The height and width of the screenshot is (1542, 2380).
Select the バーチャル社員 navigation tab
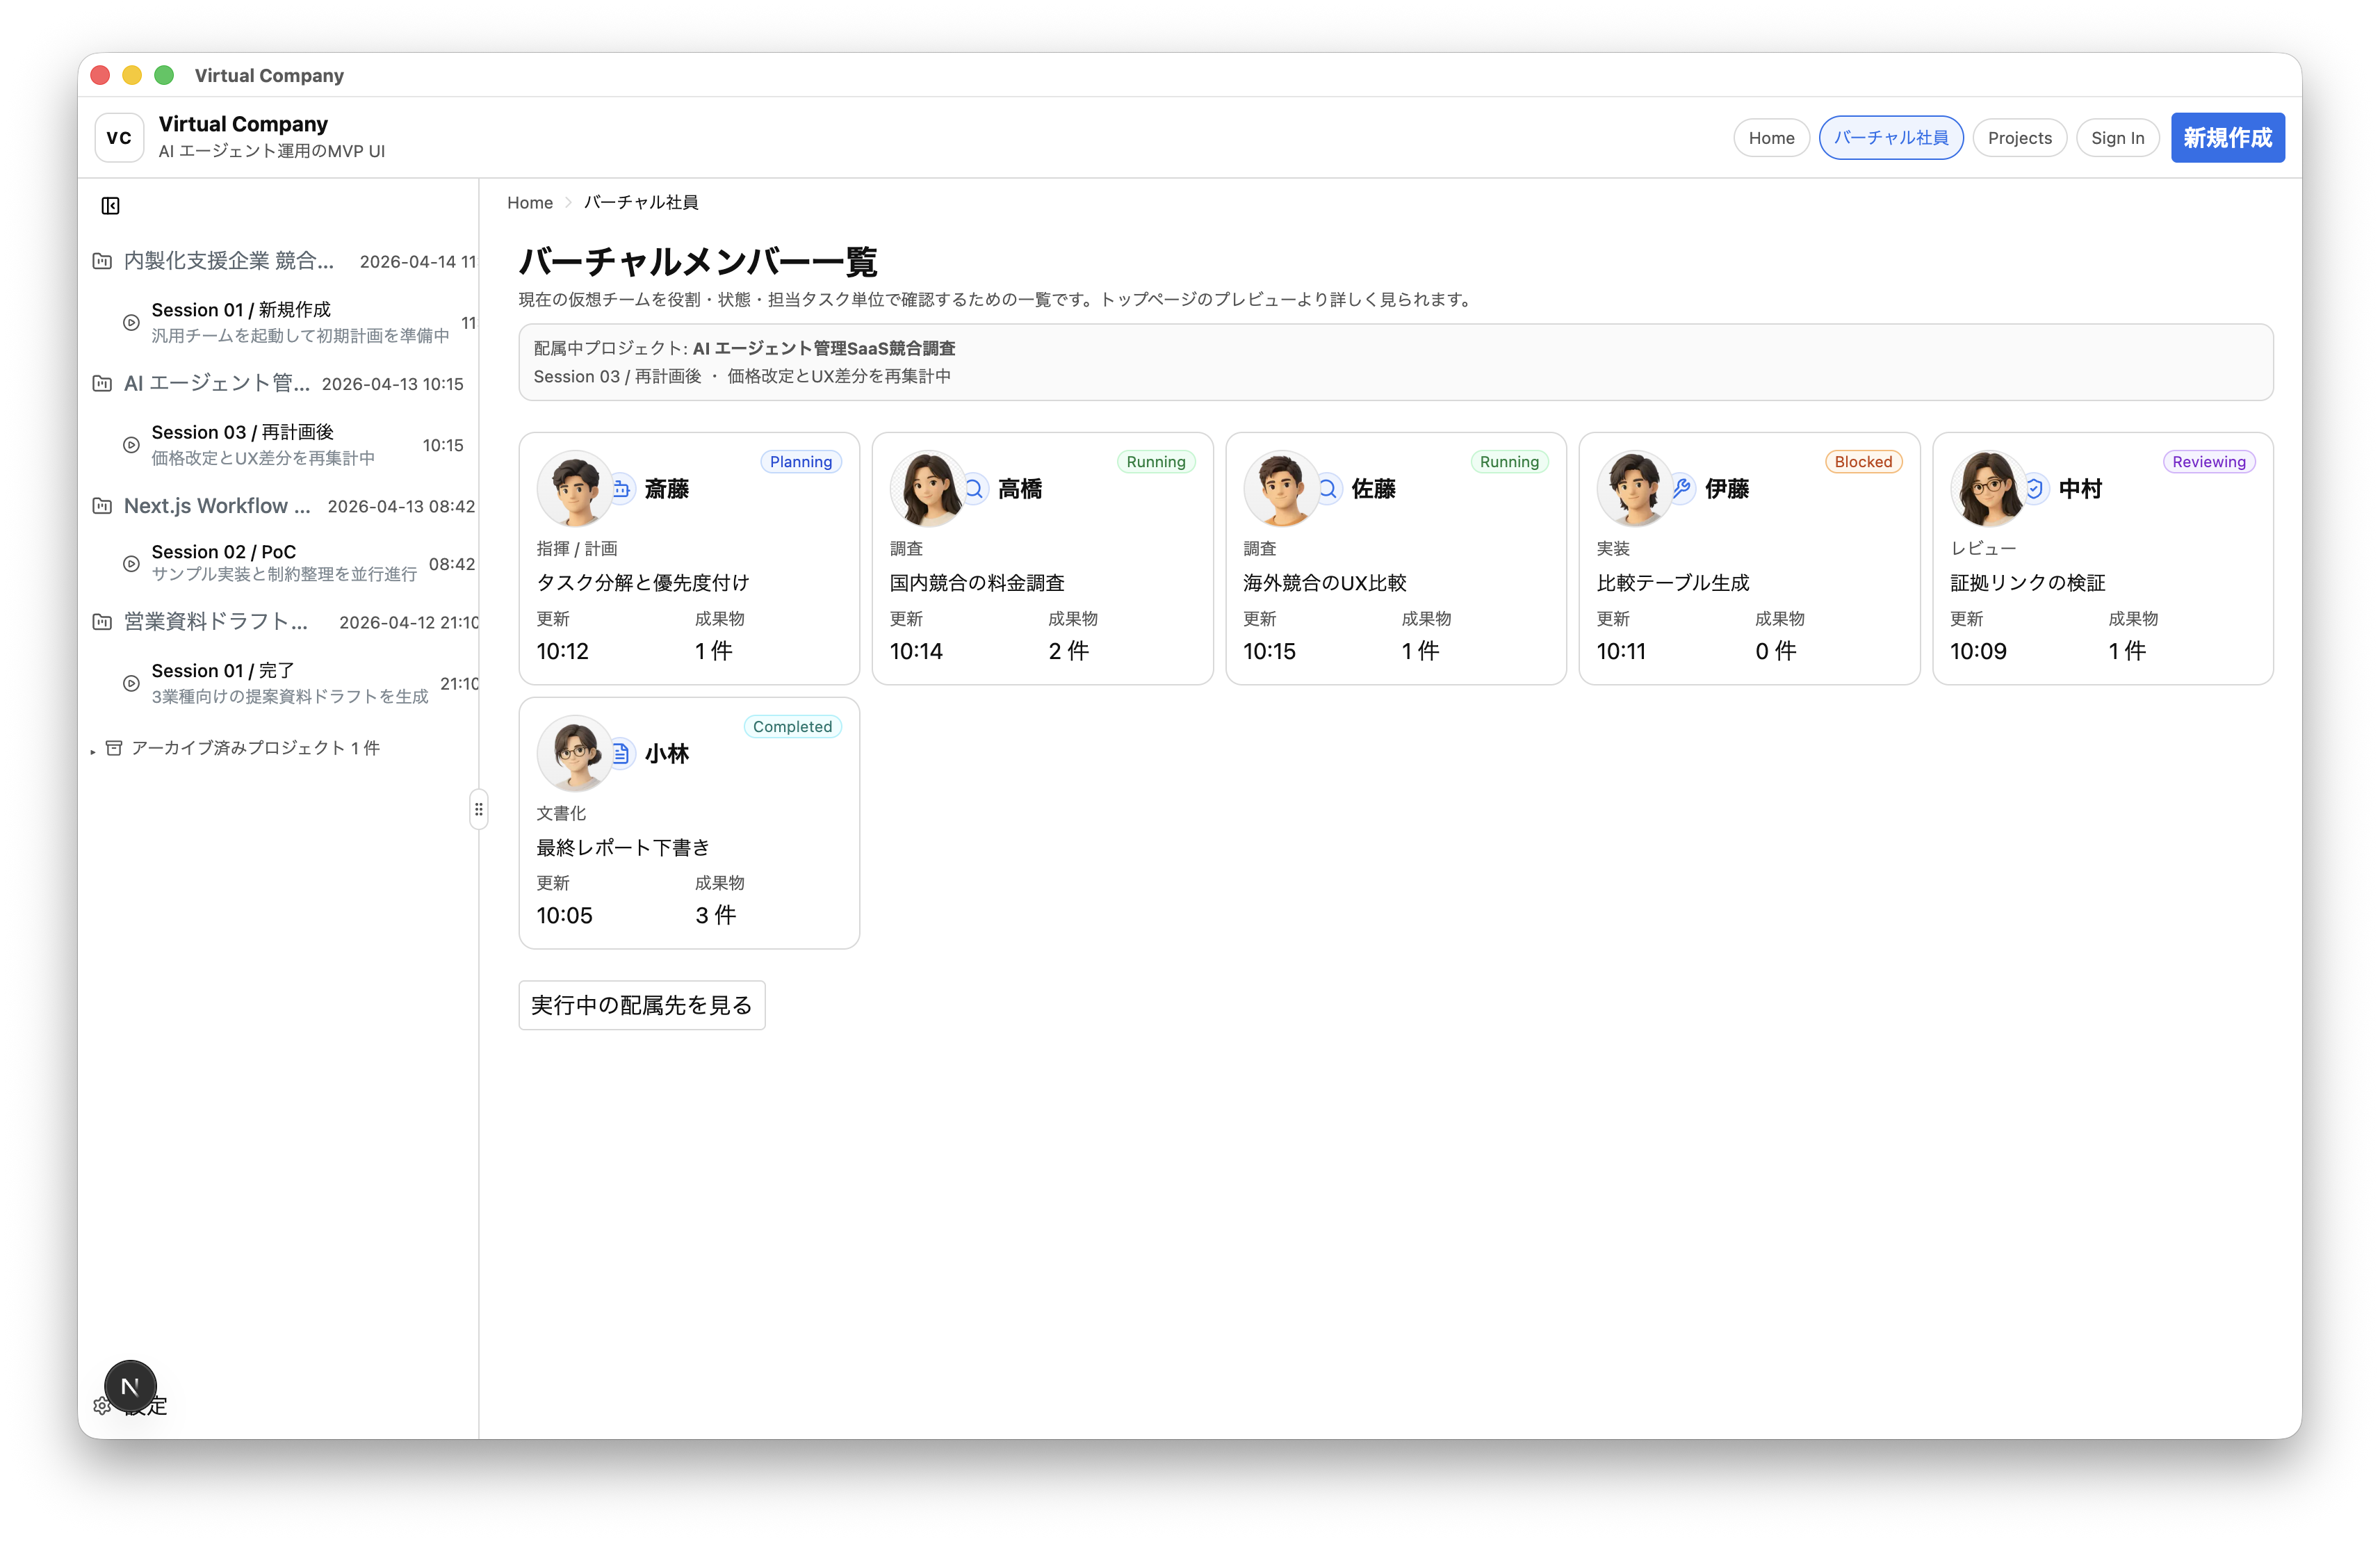click(1891, 137)
